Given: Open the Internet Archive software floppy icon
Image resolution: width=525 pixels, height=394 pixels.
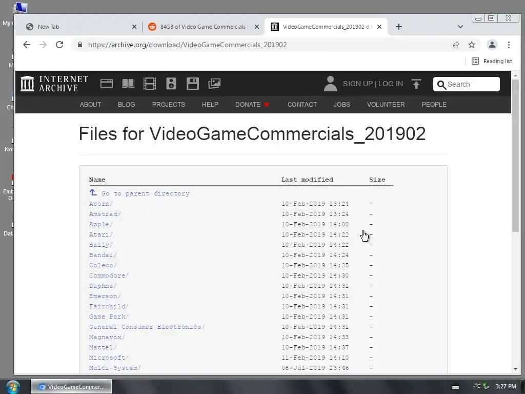Looking at the screenshot, I should click(x=193, y=84).
